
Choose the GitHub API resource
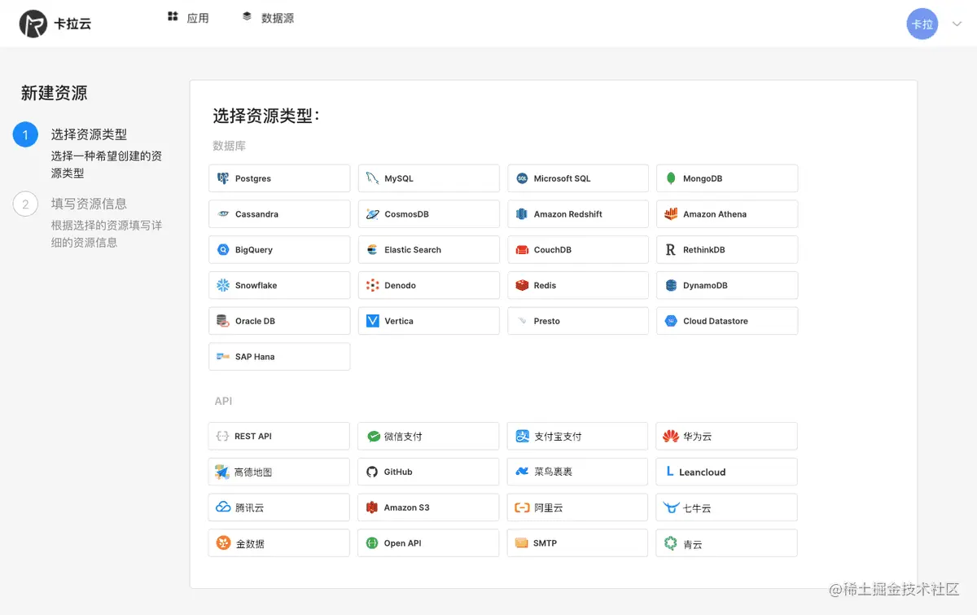point(428,471)
